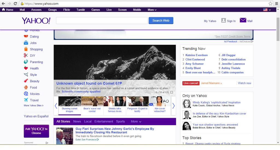Switch to the News stories tab
280x150 pixels.
pyautogui.click(x=77, y=121)
